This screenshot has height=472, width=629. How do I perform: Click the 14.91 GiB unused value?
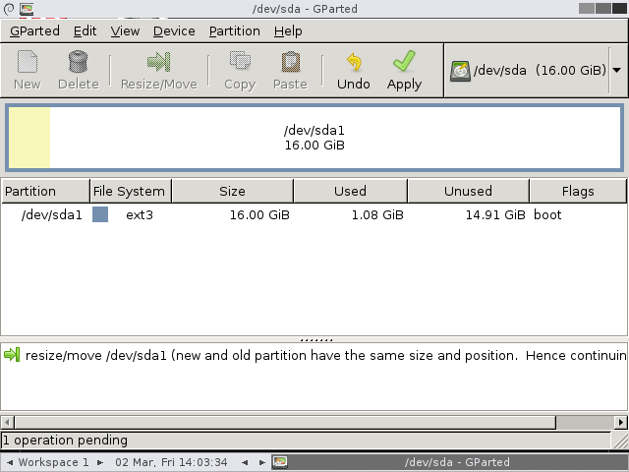pyautogui.click(x=495, y=215)
